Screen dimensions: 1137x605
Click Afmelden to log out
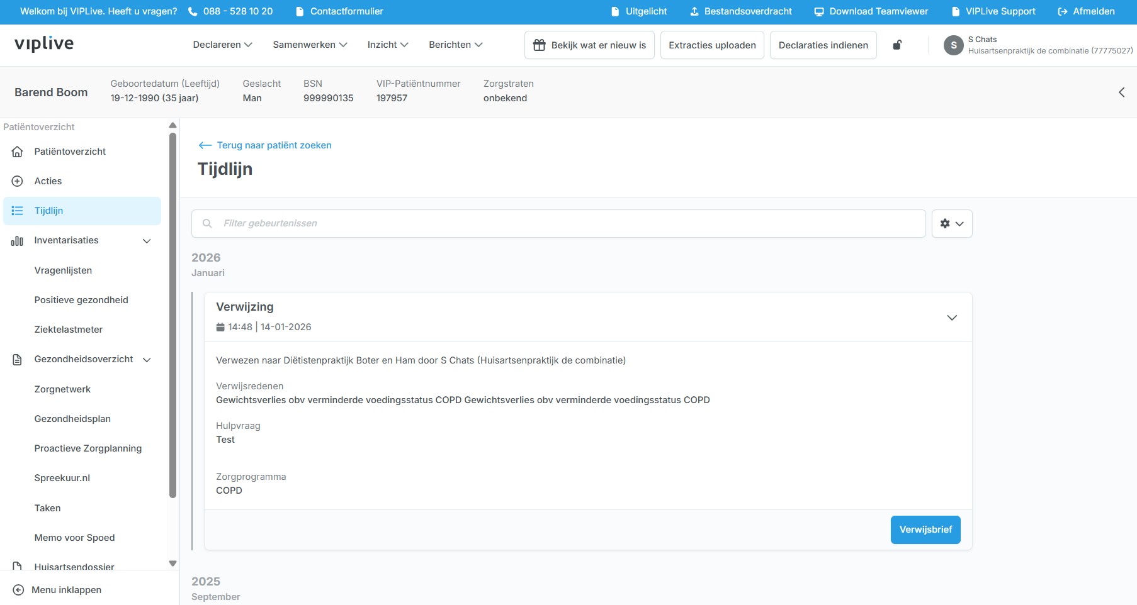1087,11
